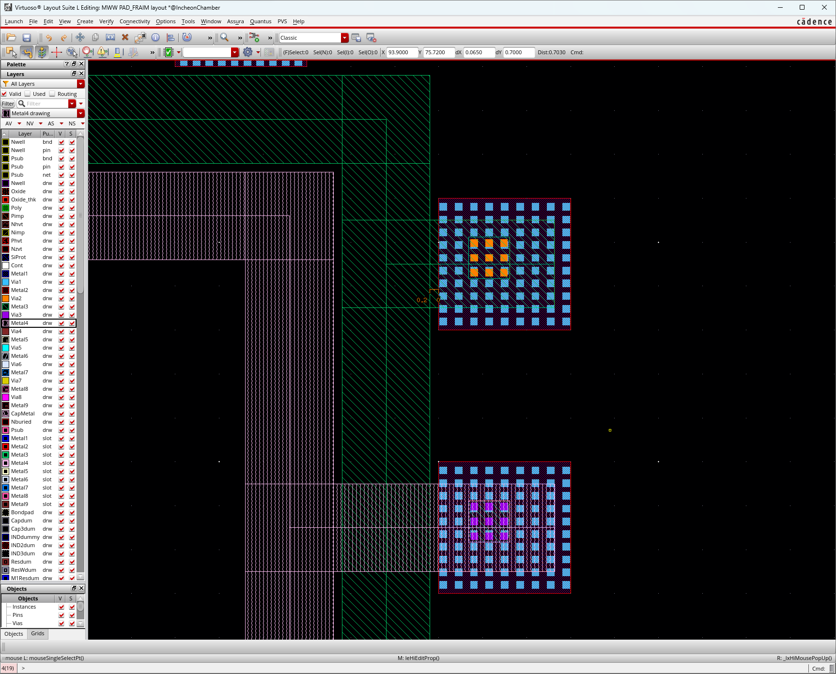Image resolution: width=836 pixels, height=674 pixels.
Task: Toggle visibility checkbox for Bondpad layer
Action: click(62, 513)
